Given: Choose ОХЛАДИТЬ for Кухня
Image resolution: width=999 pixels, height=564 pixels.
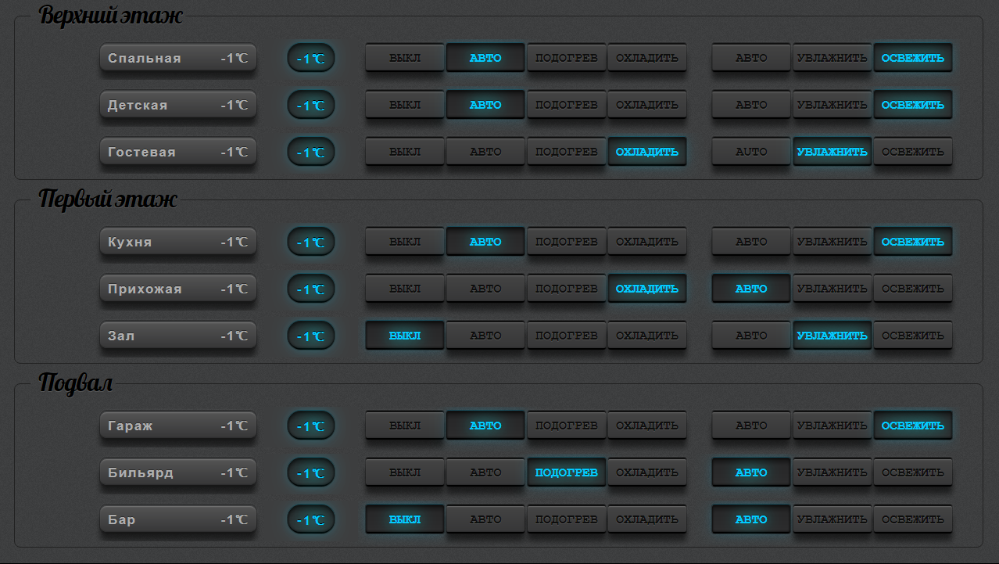Looking at the screenshot, I should (x=647, y=242).
